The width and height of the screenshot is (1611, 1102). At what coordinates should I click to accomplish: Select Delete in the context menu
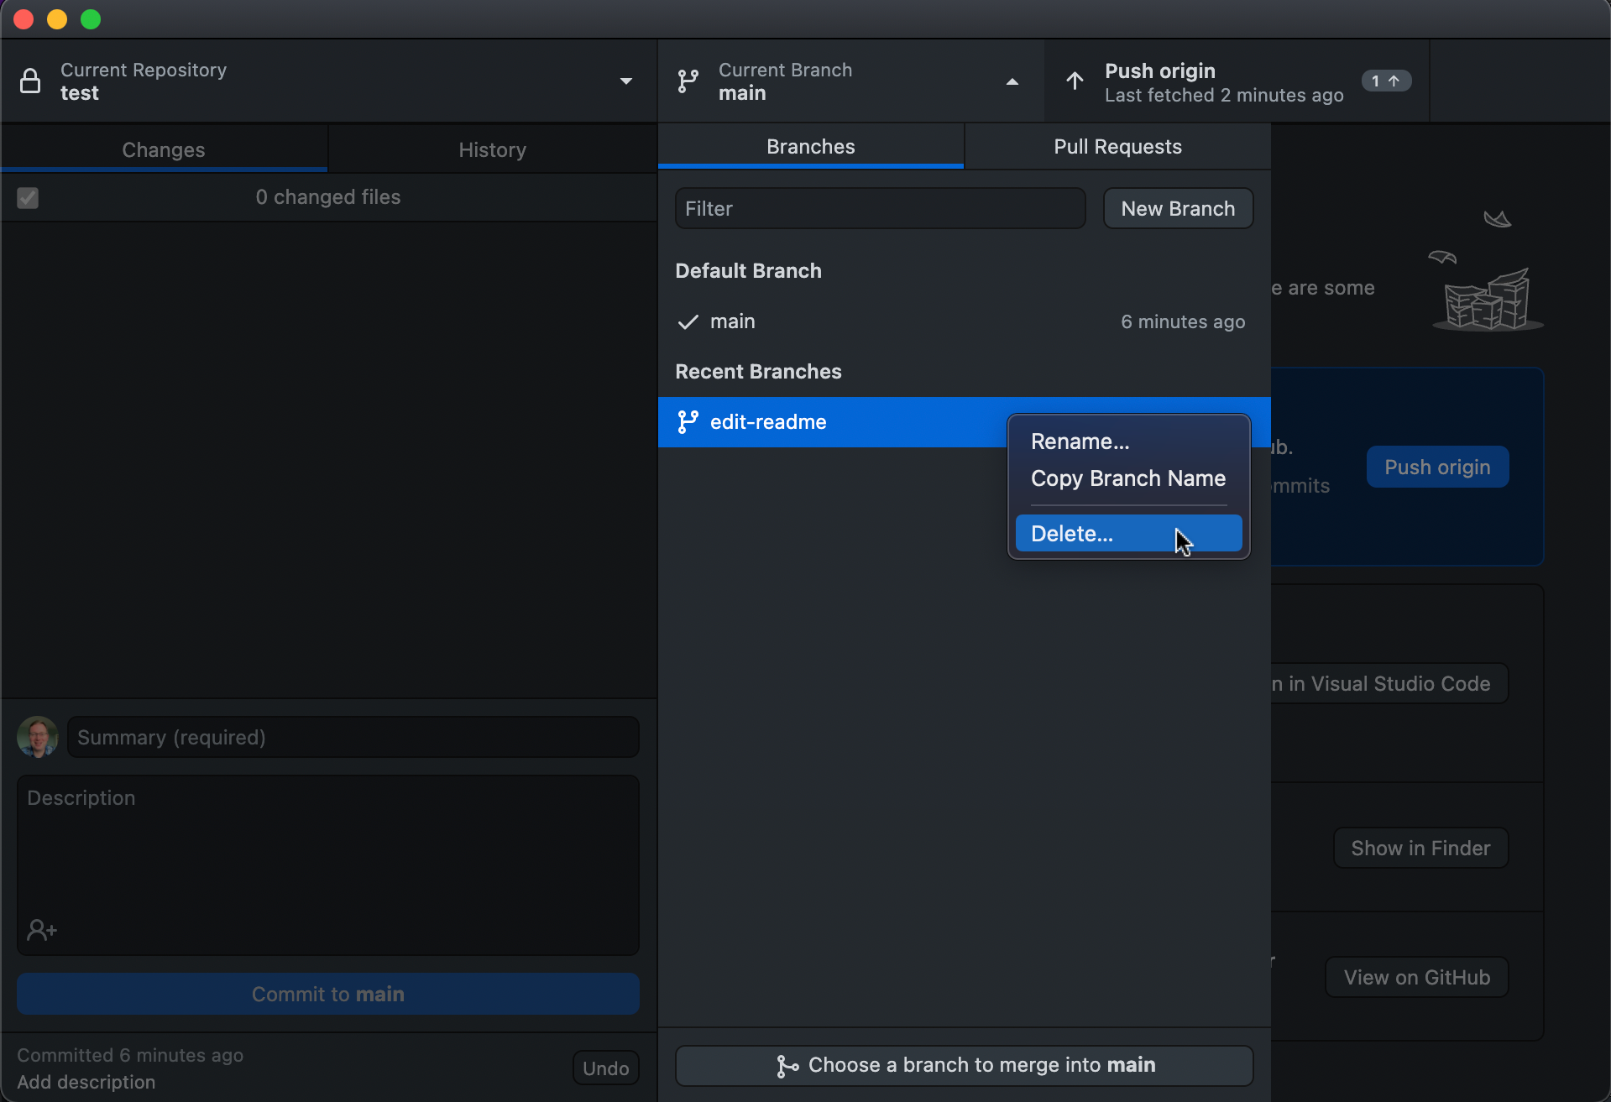1072,533
